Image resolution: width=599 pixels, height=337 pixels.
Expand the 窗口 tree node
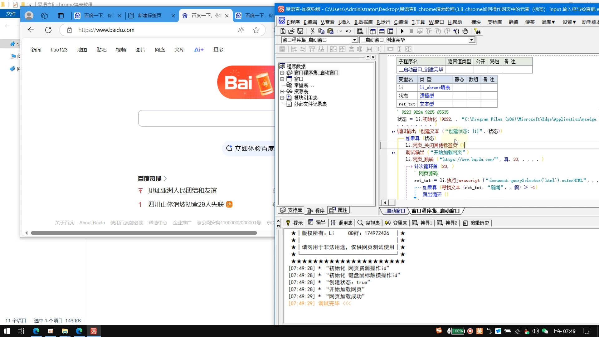[282, 79]
